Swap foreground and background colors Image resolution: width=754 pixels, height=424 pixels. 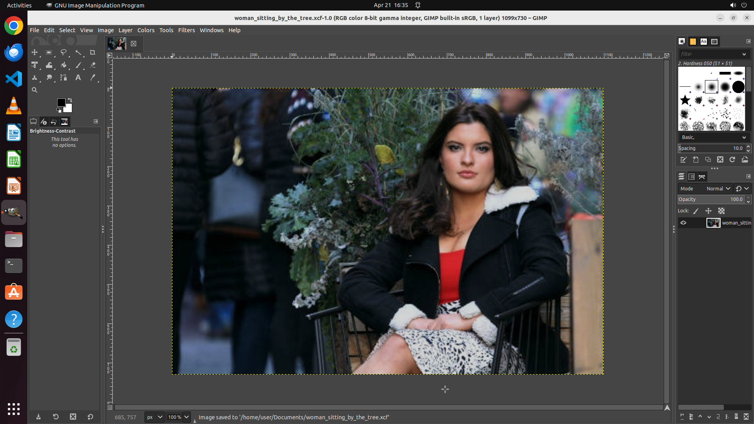[x=70, y=100]
